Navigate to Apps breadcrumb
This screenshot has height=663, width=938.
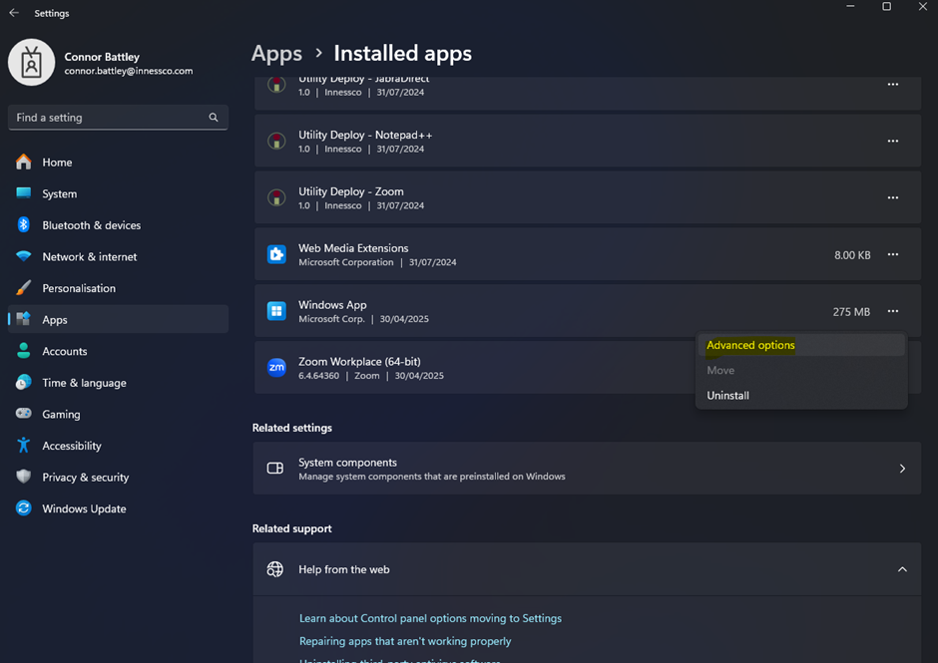[x=276, y=54]
